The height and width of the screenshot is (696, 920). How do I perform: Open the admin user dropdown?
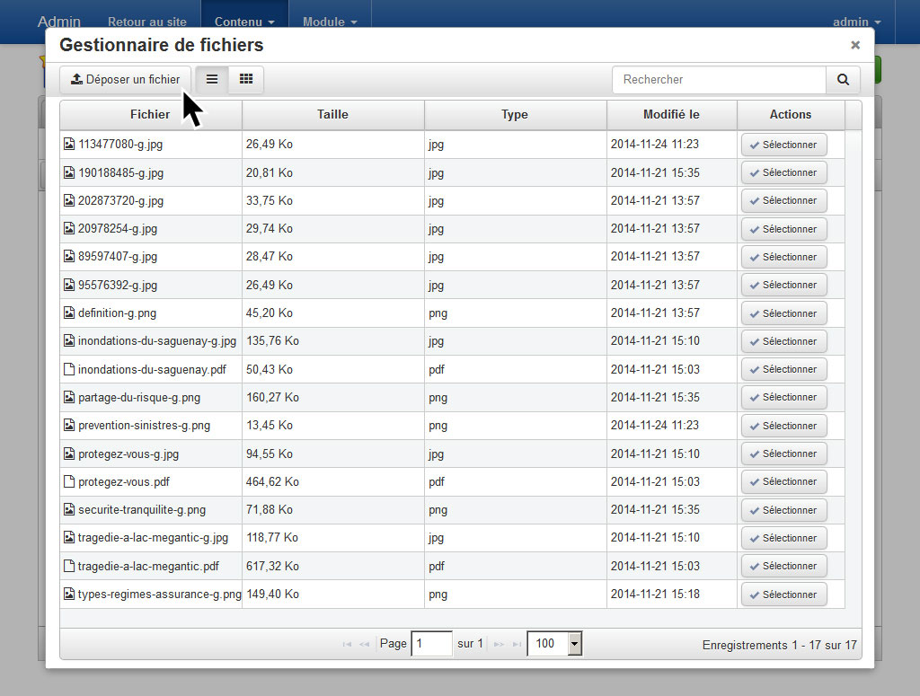856,22
